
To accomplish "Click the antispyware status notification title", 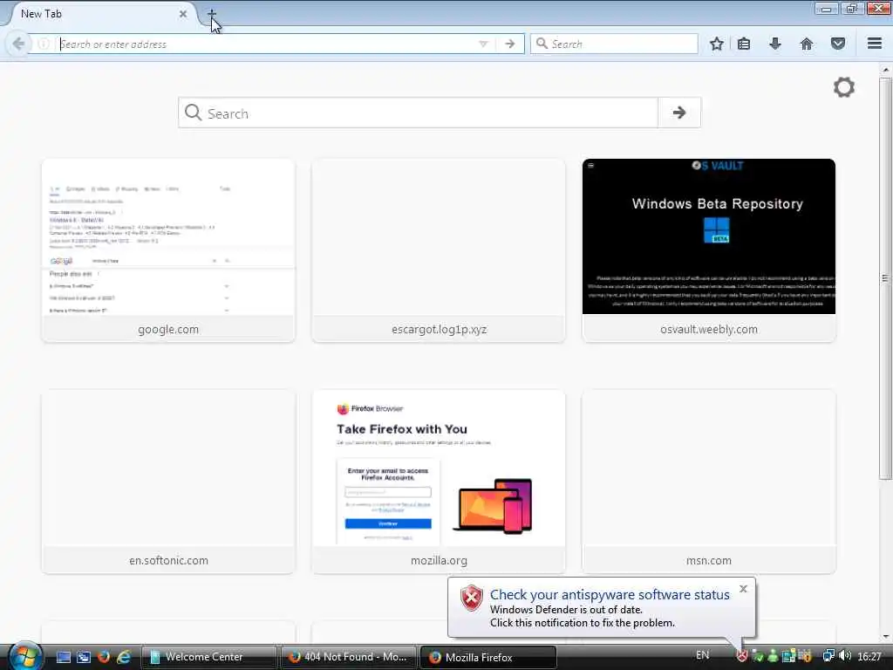I will (x=610, y=595).
